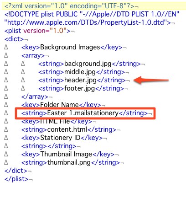
Task: Click the Easter 1.mailstationery string line
Action: [84, 113]
